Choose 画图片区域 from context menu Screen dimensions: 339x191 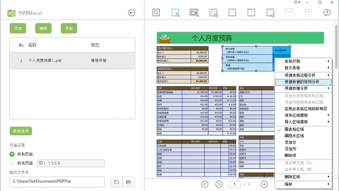click(303, 136)
